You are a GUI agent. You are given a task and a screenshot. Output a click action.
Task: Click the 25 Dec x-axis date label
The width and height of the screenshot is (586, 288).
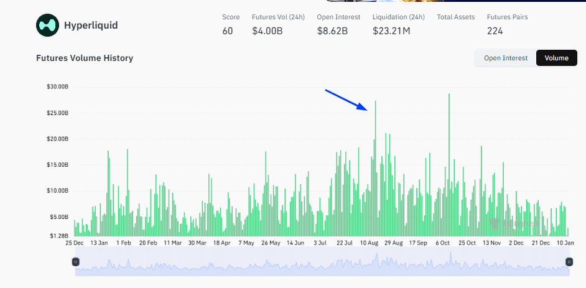click(74, 243)
